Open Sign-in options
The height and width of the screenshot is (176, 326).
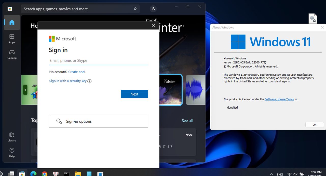tap(98, 121)
